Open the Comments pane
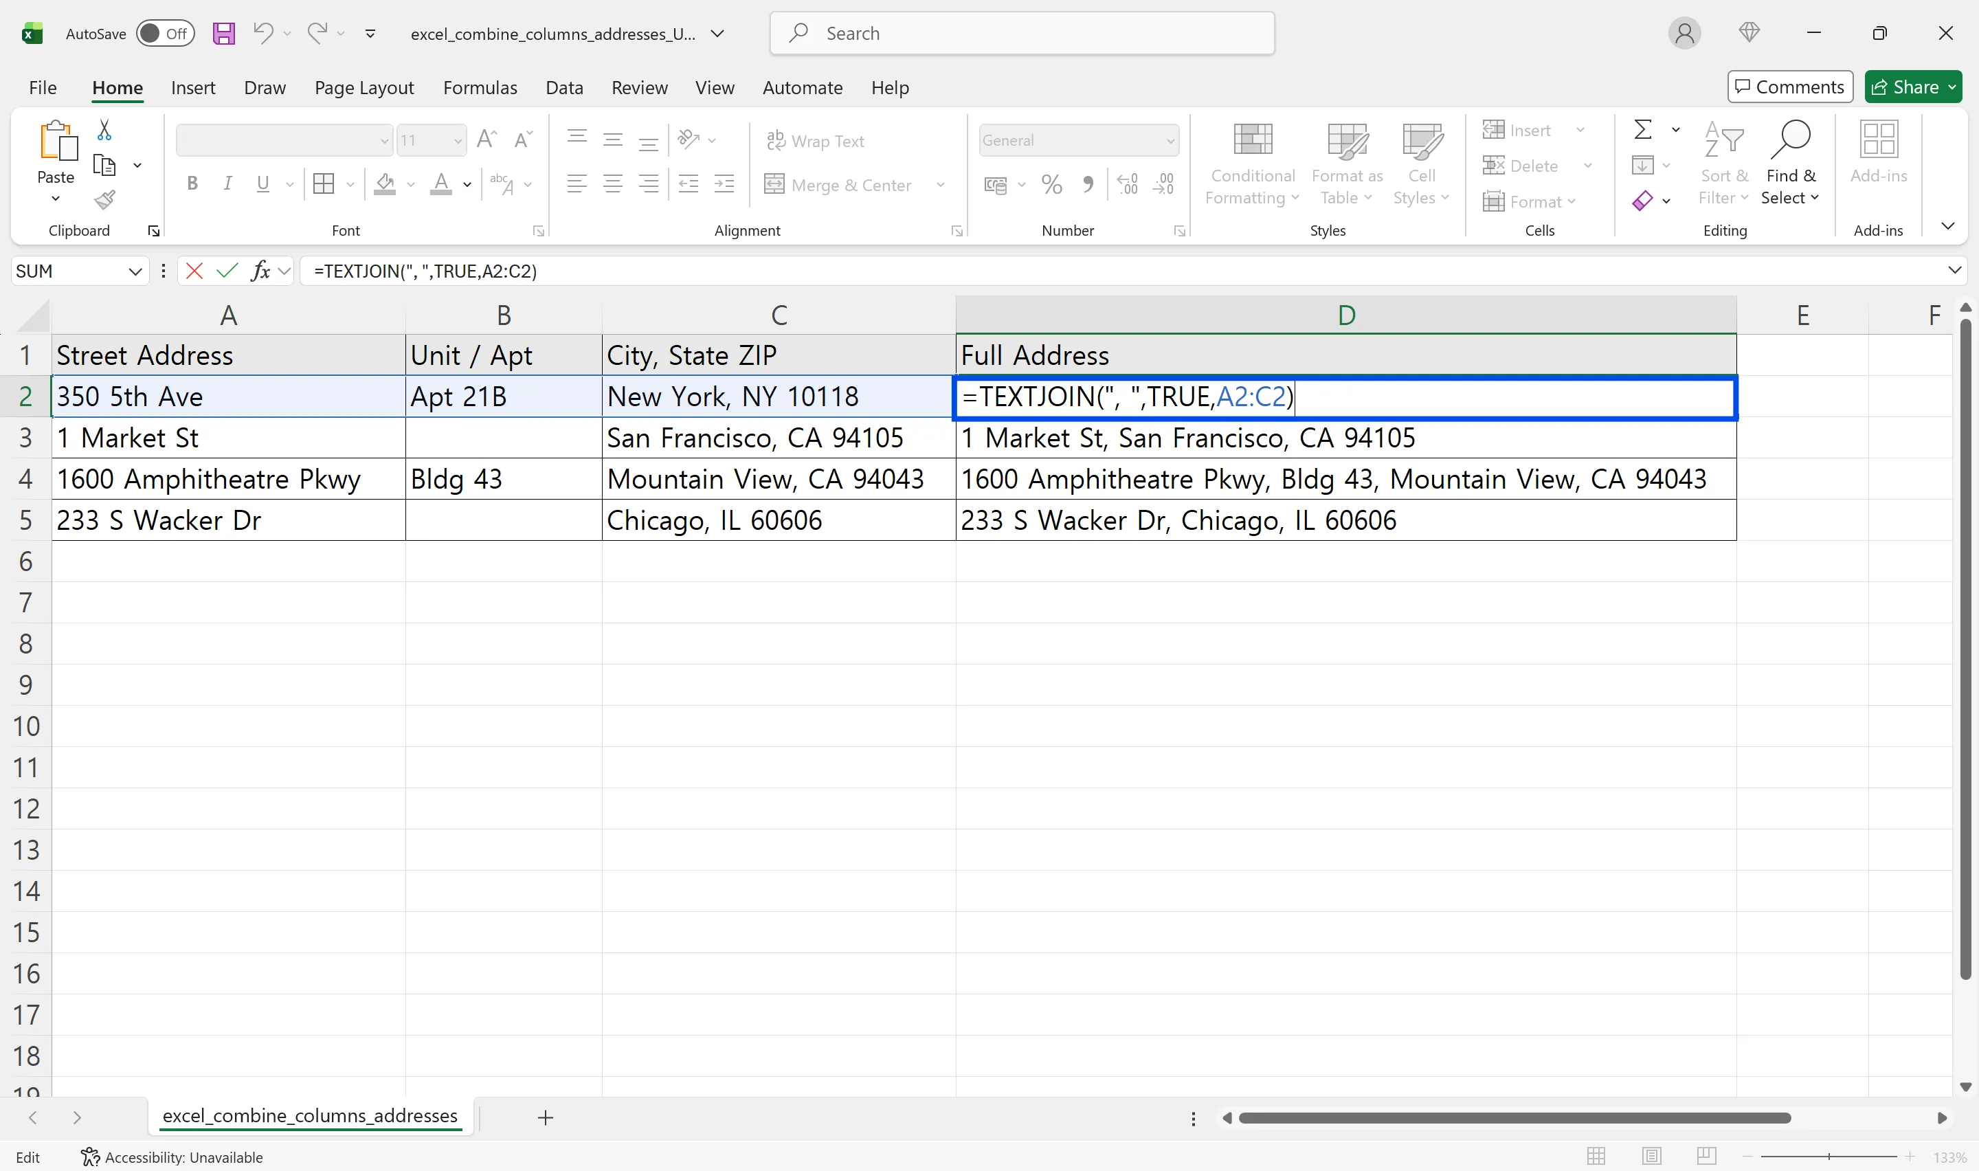The height and width of the screenshot is (1171, 1979). [1789, 87]
